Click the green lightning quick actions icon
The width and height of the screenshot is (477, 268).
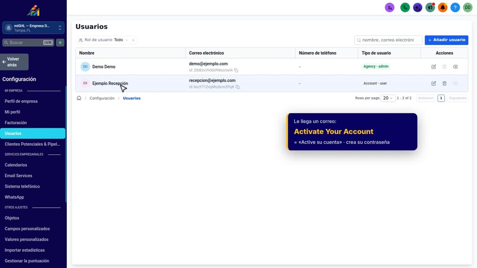point(60,42)
